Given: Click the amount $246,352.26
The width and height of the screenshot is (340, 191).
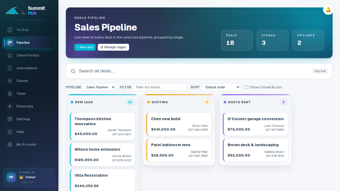Looking at the screenshot, I should 87,186.
